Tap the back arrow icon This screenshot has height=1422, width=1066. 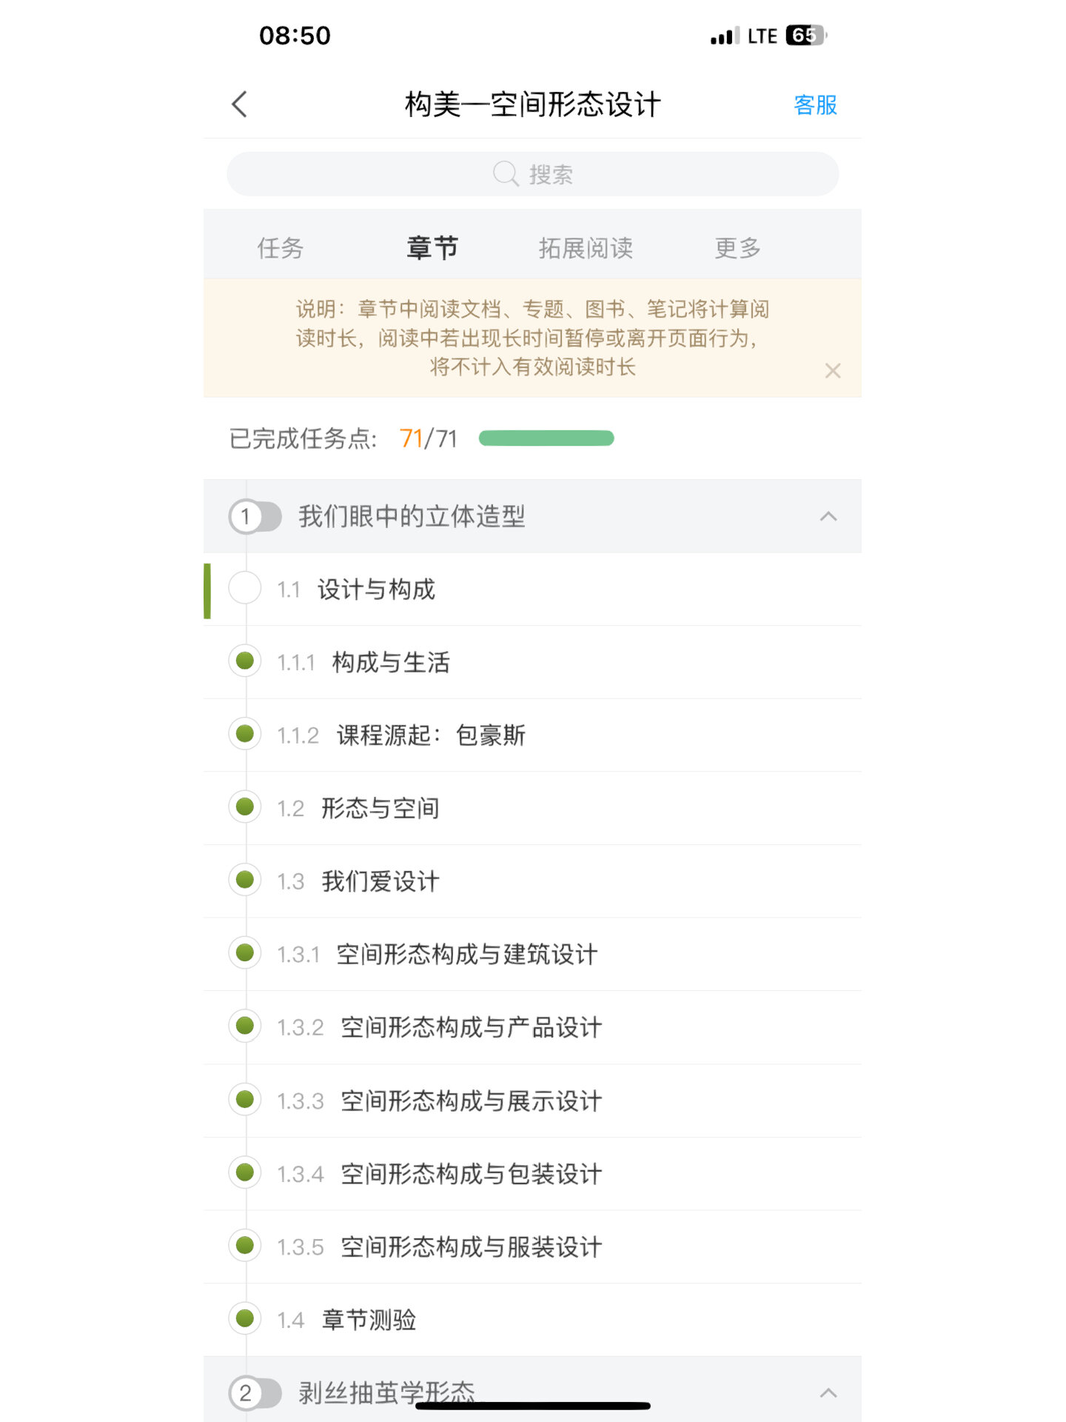click(x=239, y=104)
